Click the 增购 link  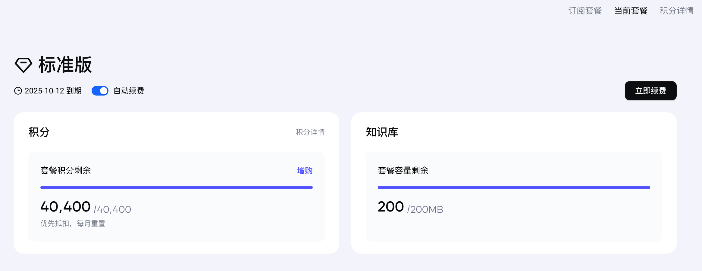(305, 171)
